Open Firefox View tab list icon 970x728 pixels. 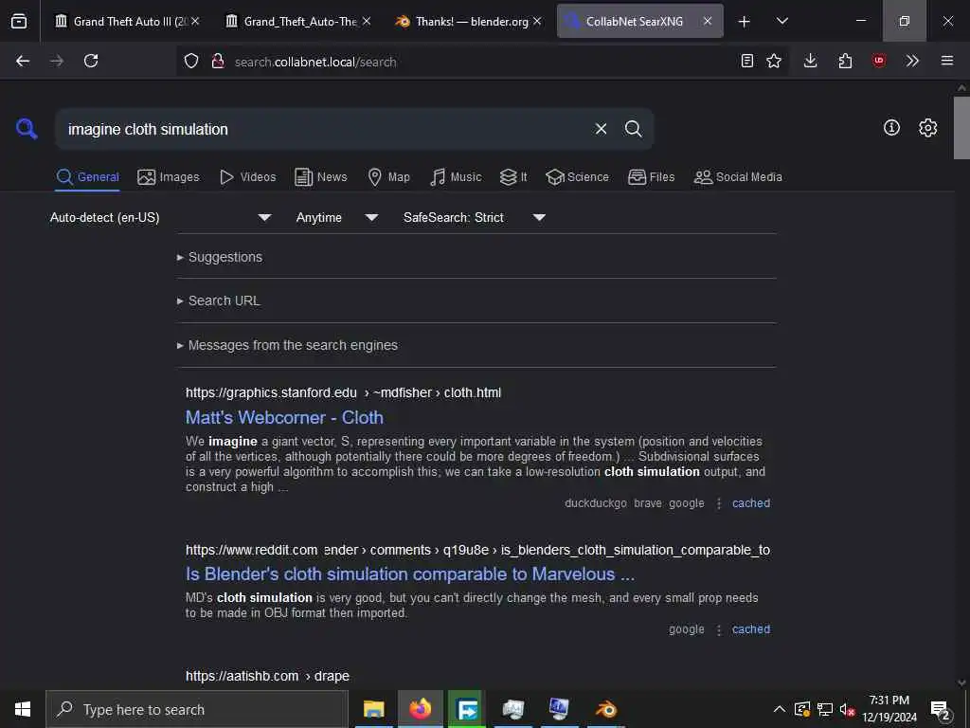(x=19, y=21)
